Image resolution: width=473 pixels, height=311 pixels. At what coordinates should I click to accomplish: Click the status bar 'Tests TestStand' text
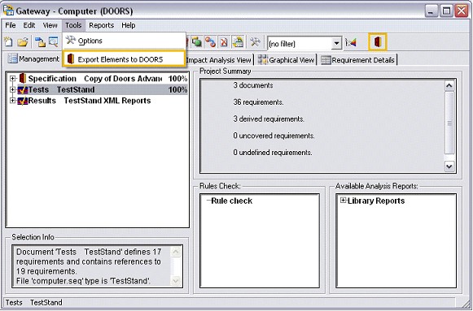tap(34, 302)
